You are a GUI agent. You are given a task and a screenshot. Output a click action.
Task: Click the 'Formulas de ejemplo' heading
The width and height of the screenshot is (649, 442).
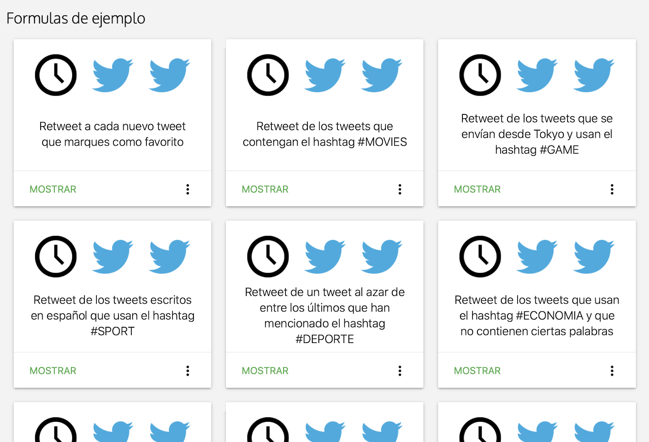76,19
